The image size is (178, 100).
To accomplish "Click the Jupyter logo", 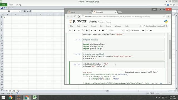I will click(78, 21).
